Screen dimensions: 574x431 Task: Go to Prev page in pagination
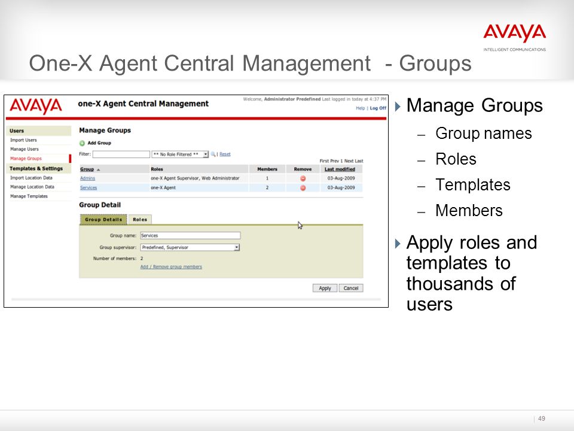(x=335, y=161)
